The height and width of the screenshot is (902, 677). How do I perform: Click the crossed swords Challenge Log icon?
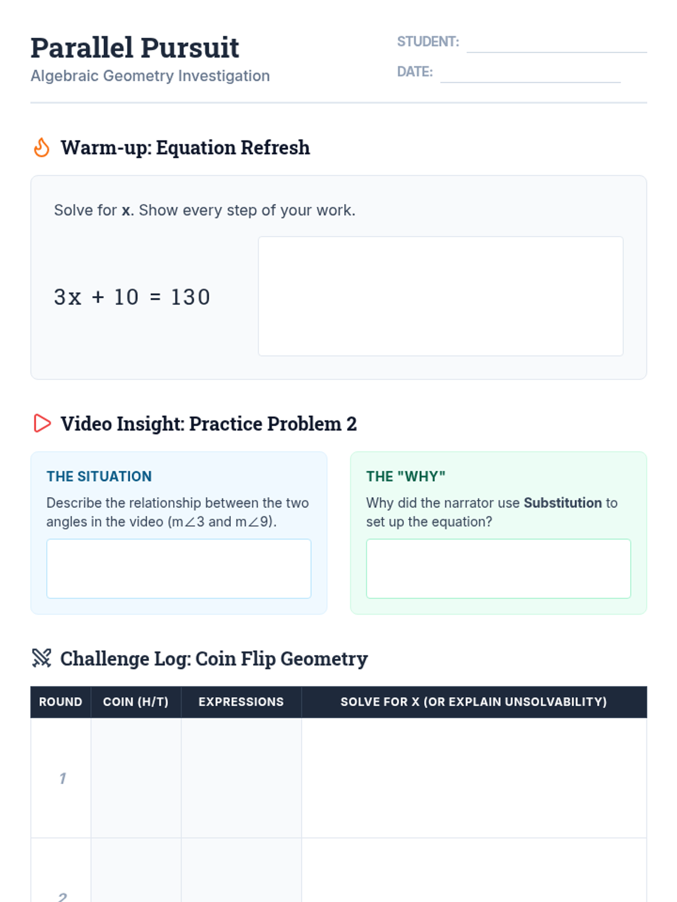[x=42, y=658]
